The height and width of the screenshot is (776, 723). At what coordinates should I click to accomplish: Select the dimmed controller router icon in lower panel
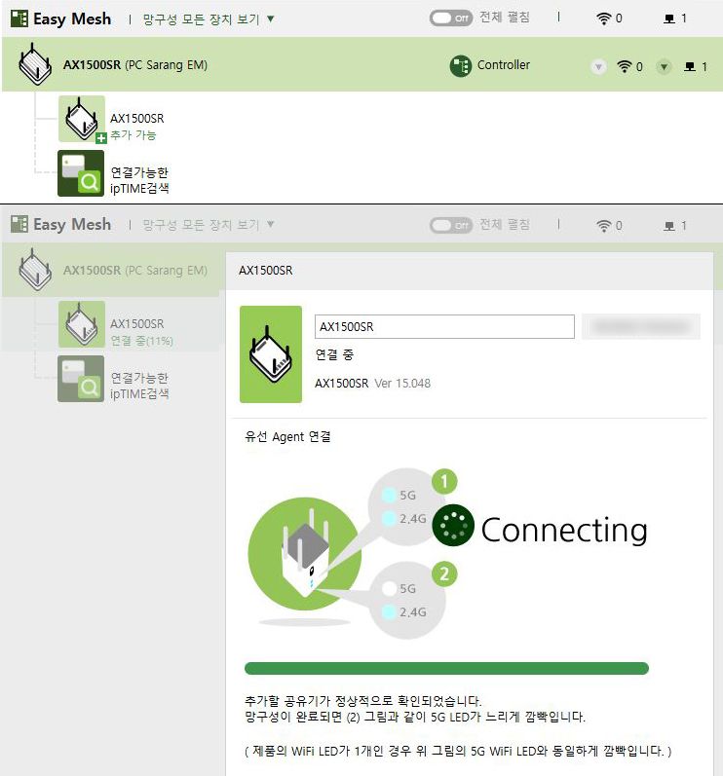[x=35, y=270]
